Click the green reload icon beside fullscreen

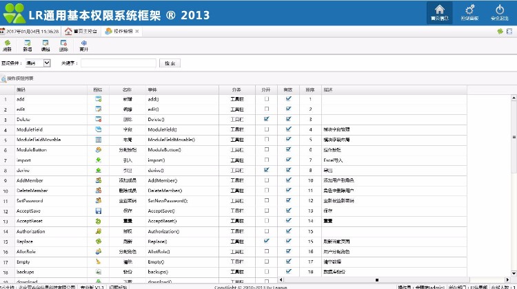pyautogui.click(x=500, y=31)
